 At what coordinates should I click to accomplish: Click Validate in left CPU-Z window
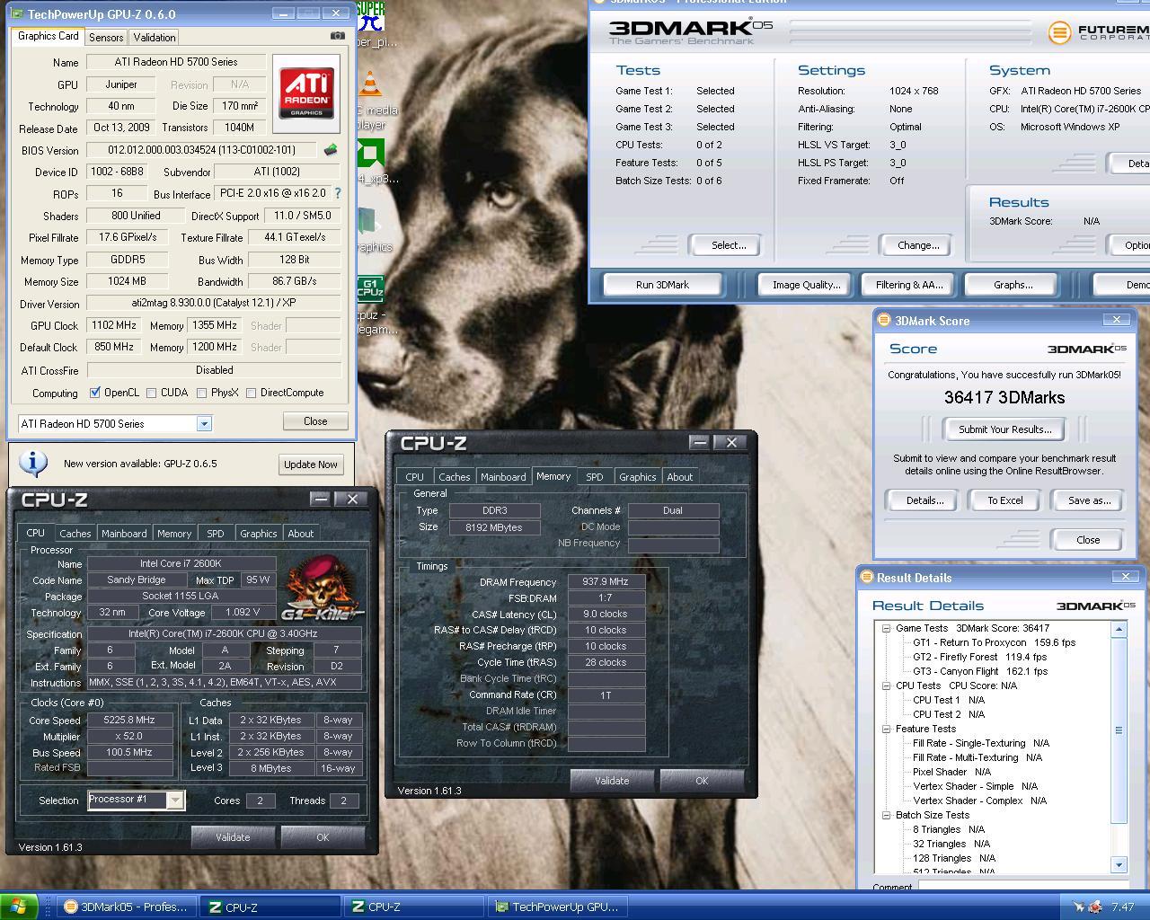(233, 837)
